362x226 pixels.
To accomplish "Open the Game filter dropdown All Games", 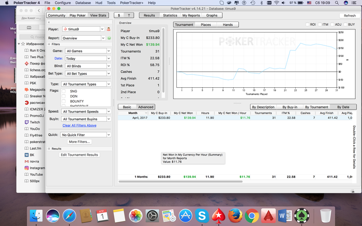I will click(x=88, y=51).
